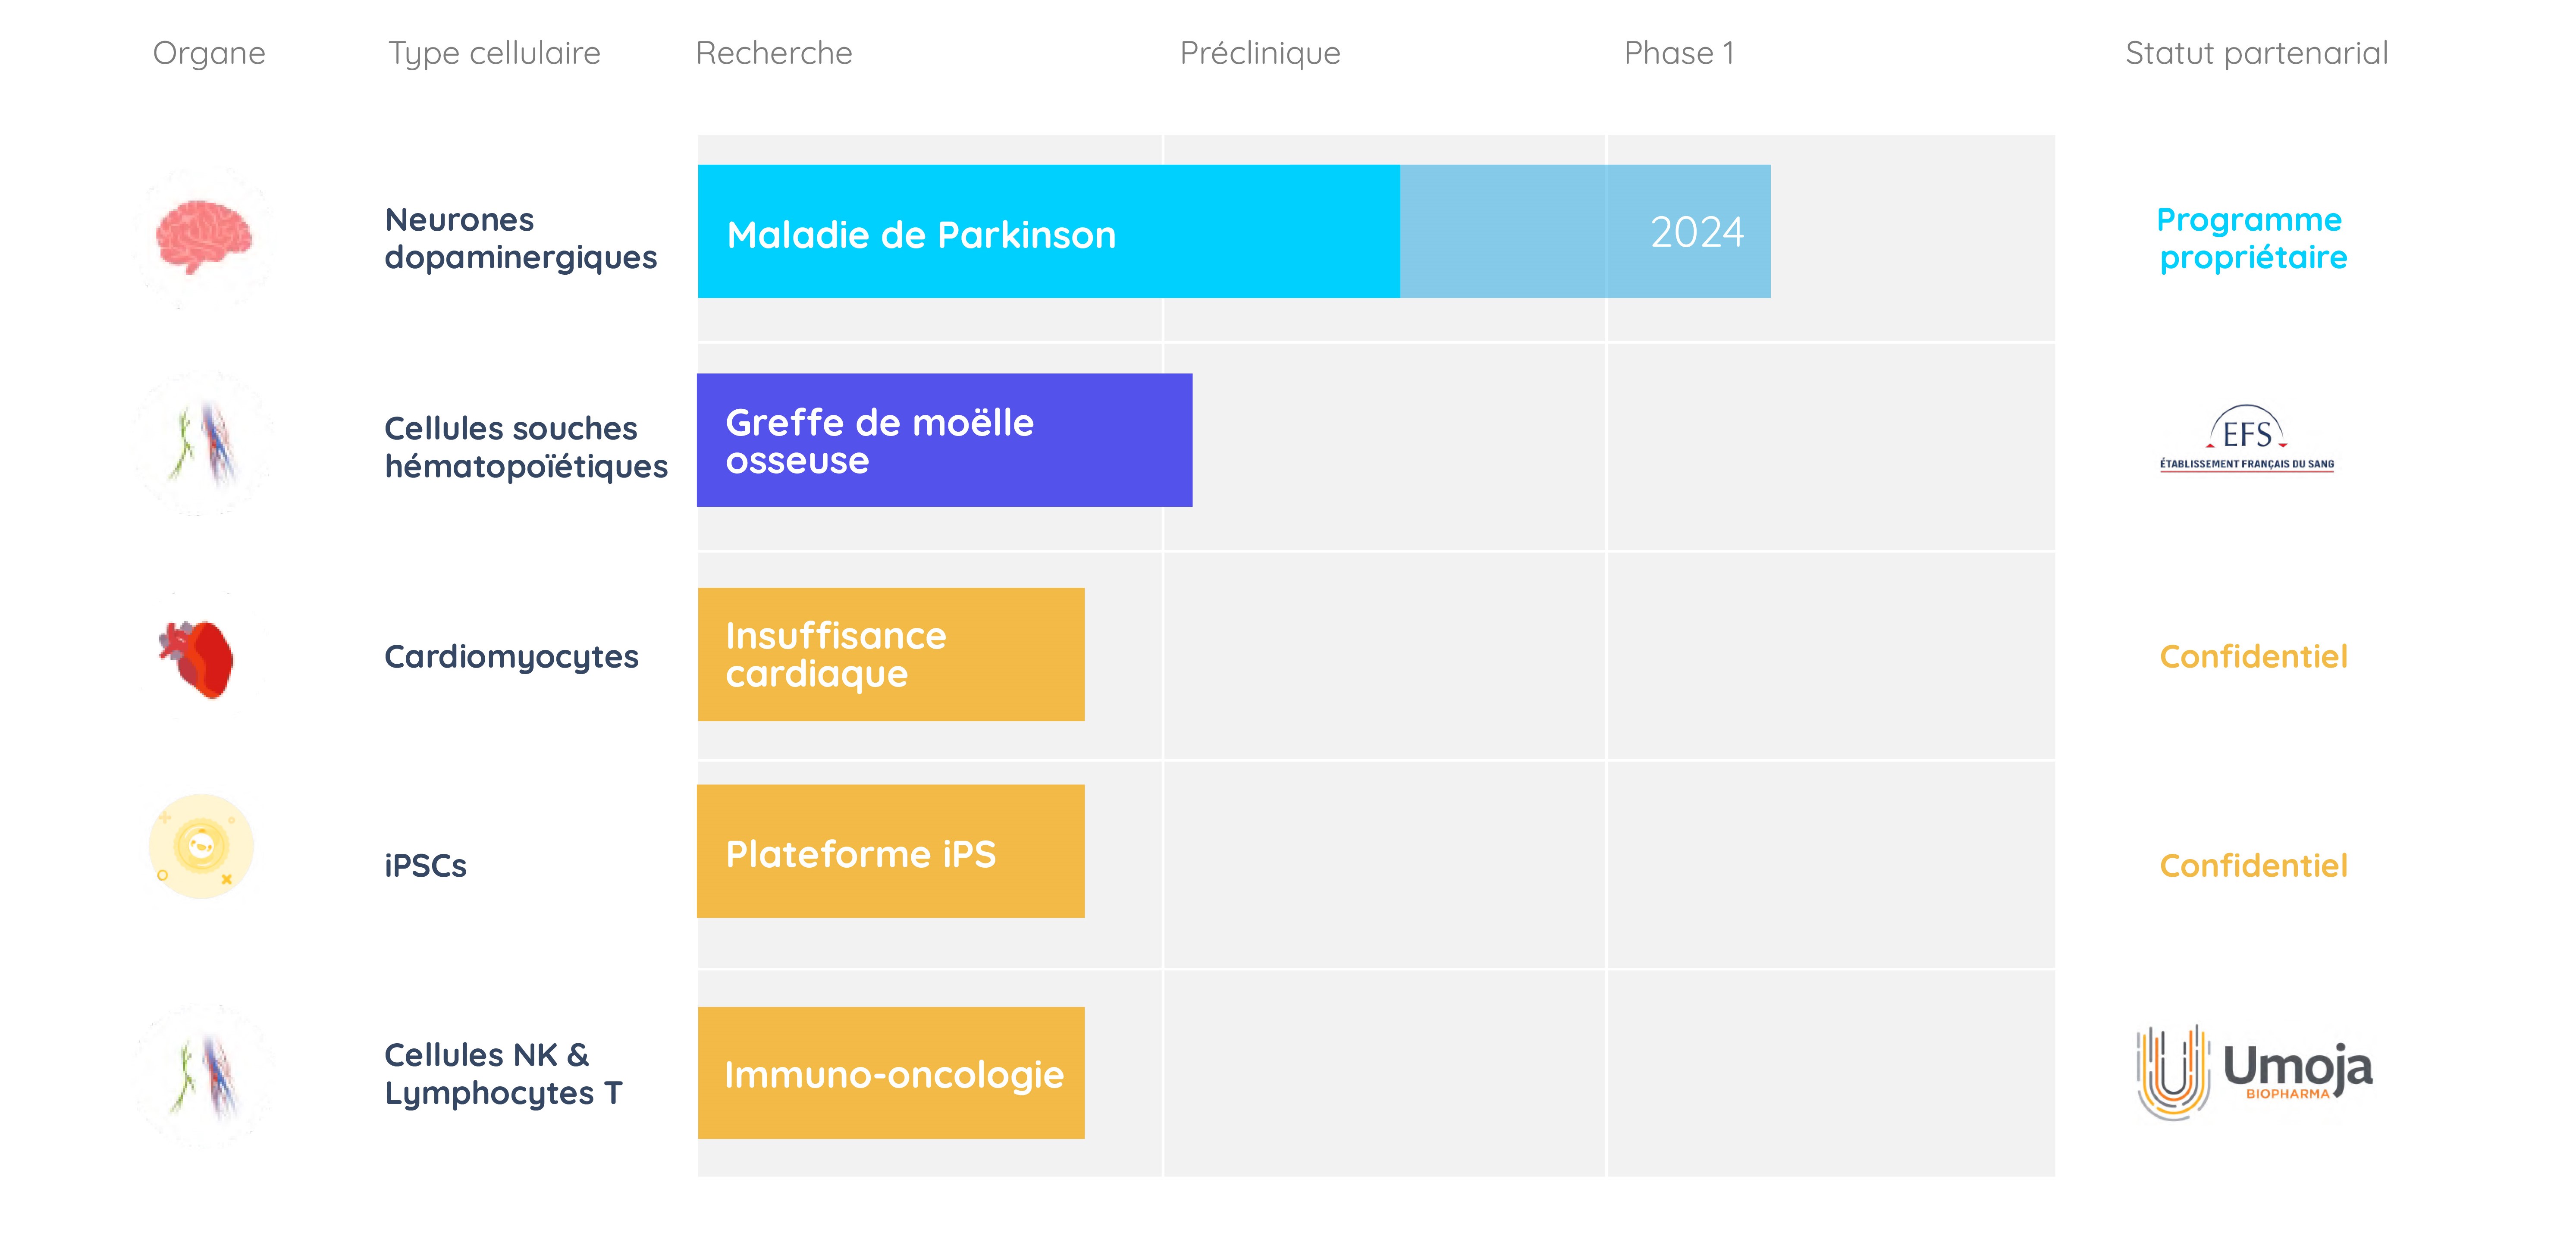Image resolution: width=2576 pixels, height=1236 pixels.
Task: Click the Programme propriétaire label
Action: click(x=2252, y=238)
